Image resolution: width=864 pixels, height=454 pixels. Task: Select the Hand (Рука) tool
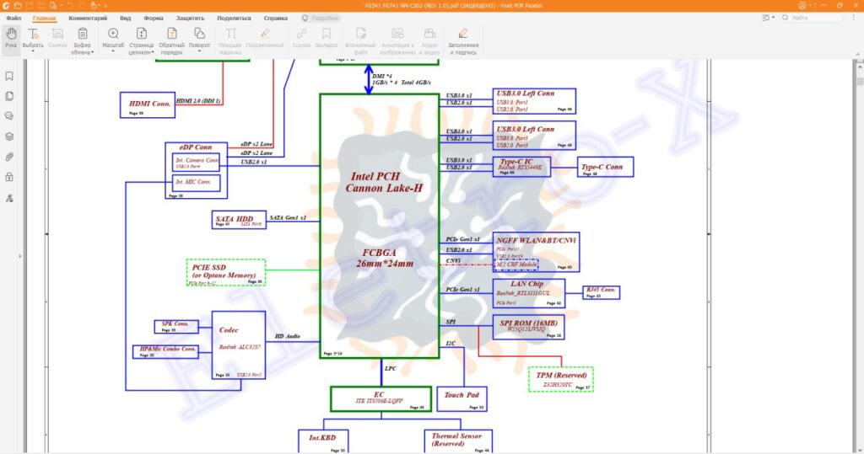click(11, 38)
